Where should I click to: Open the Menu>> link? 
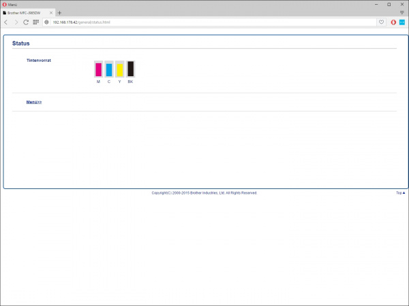(34, 102)
